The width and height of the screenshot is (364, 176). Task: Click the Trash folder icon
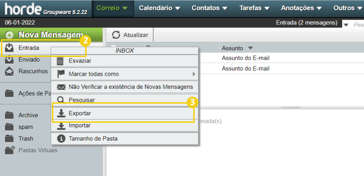coord(9,139)
